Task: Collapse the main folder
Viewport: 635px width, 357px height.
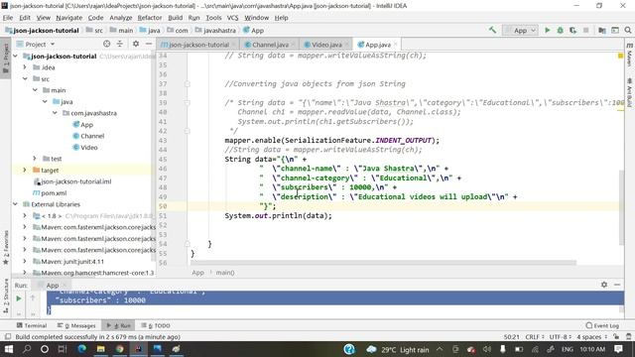Action: [36, 90]
